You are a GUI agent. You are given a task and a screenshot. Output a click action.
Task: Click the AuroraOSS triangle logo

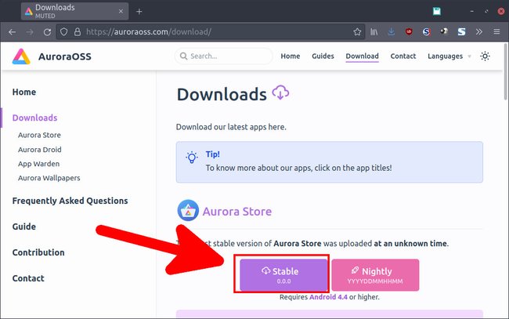[21, 56]
